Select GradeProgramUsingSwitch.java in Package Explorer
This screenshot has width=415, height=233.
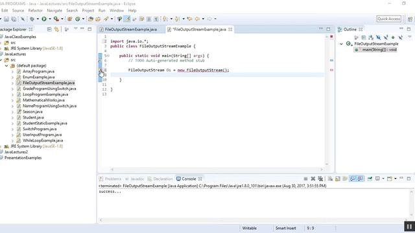tap(49, 89)
